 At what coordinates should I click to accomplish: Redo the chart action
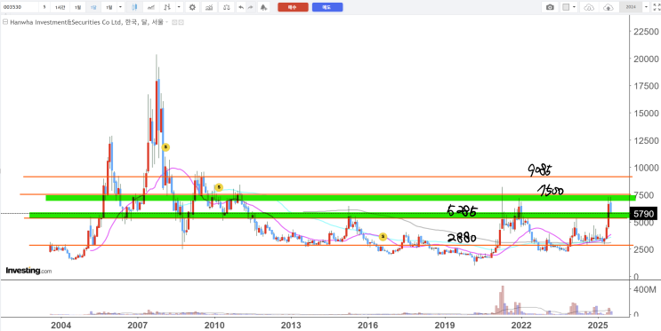click(x=250, y=7)
